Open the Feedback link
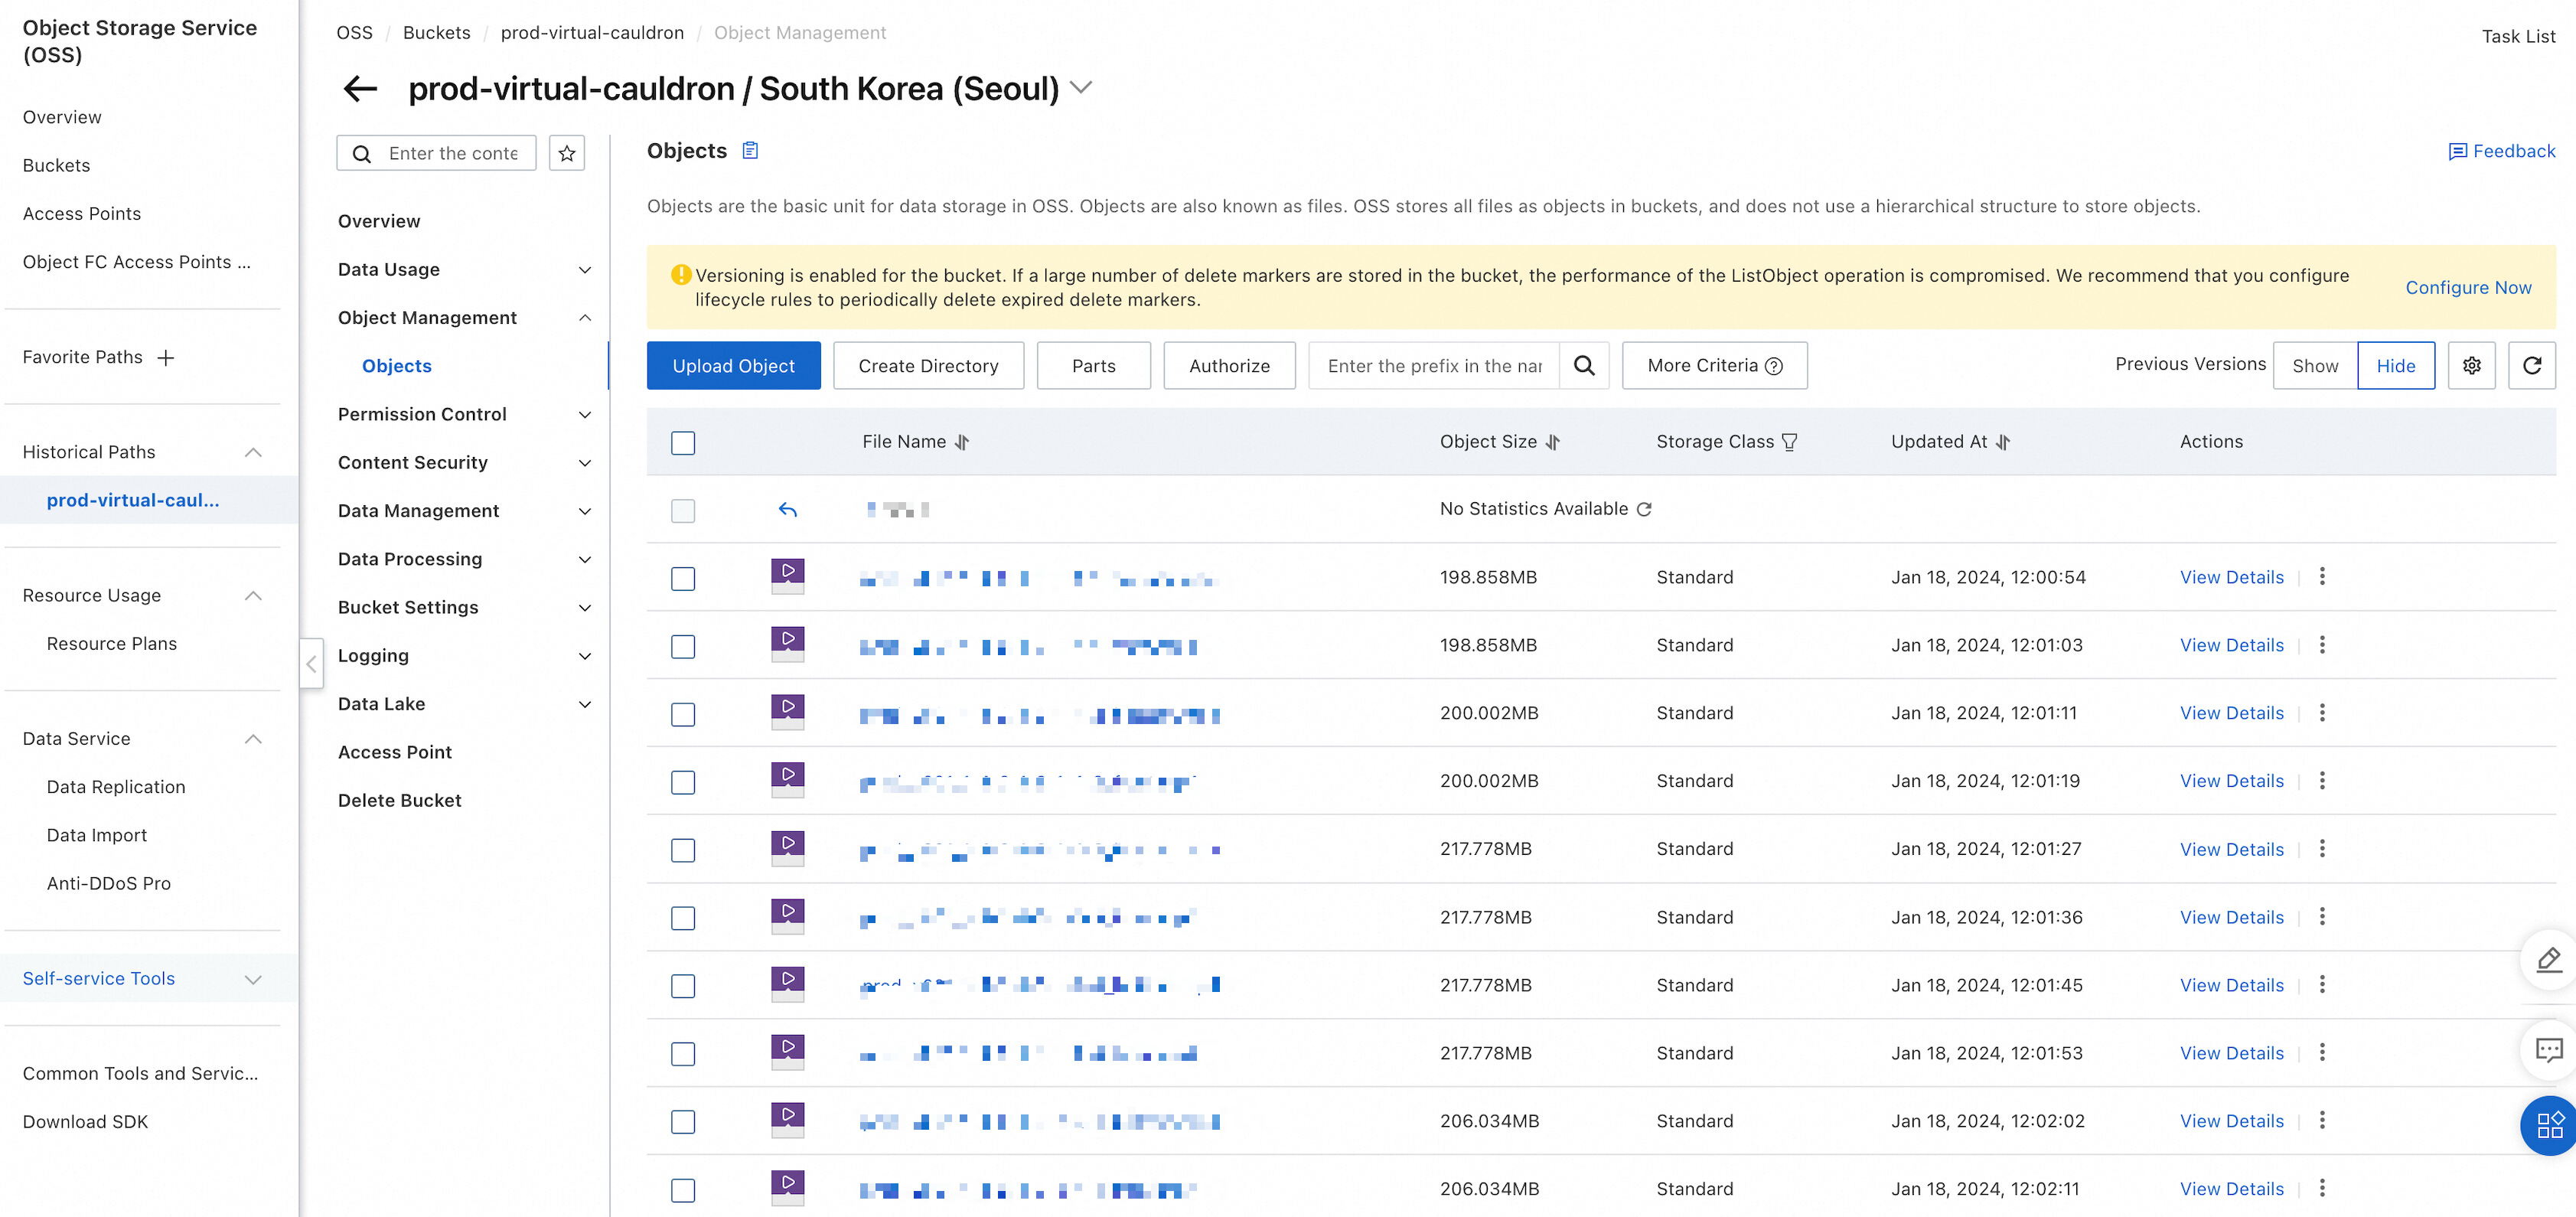Image resolution: width=2576 pixels, height=1217 pixels. [x=2501, y=151]
